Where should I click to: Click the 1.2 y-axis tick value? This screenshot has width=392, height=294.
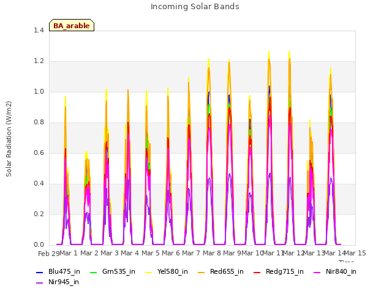tap(39, 61)
